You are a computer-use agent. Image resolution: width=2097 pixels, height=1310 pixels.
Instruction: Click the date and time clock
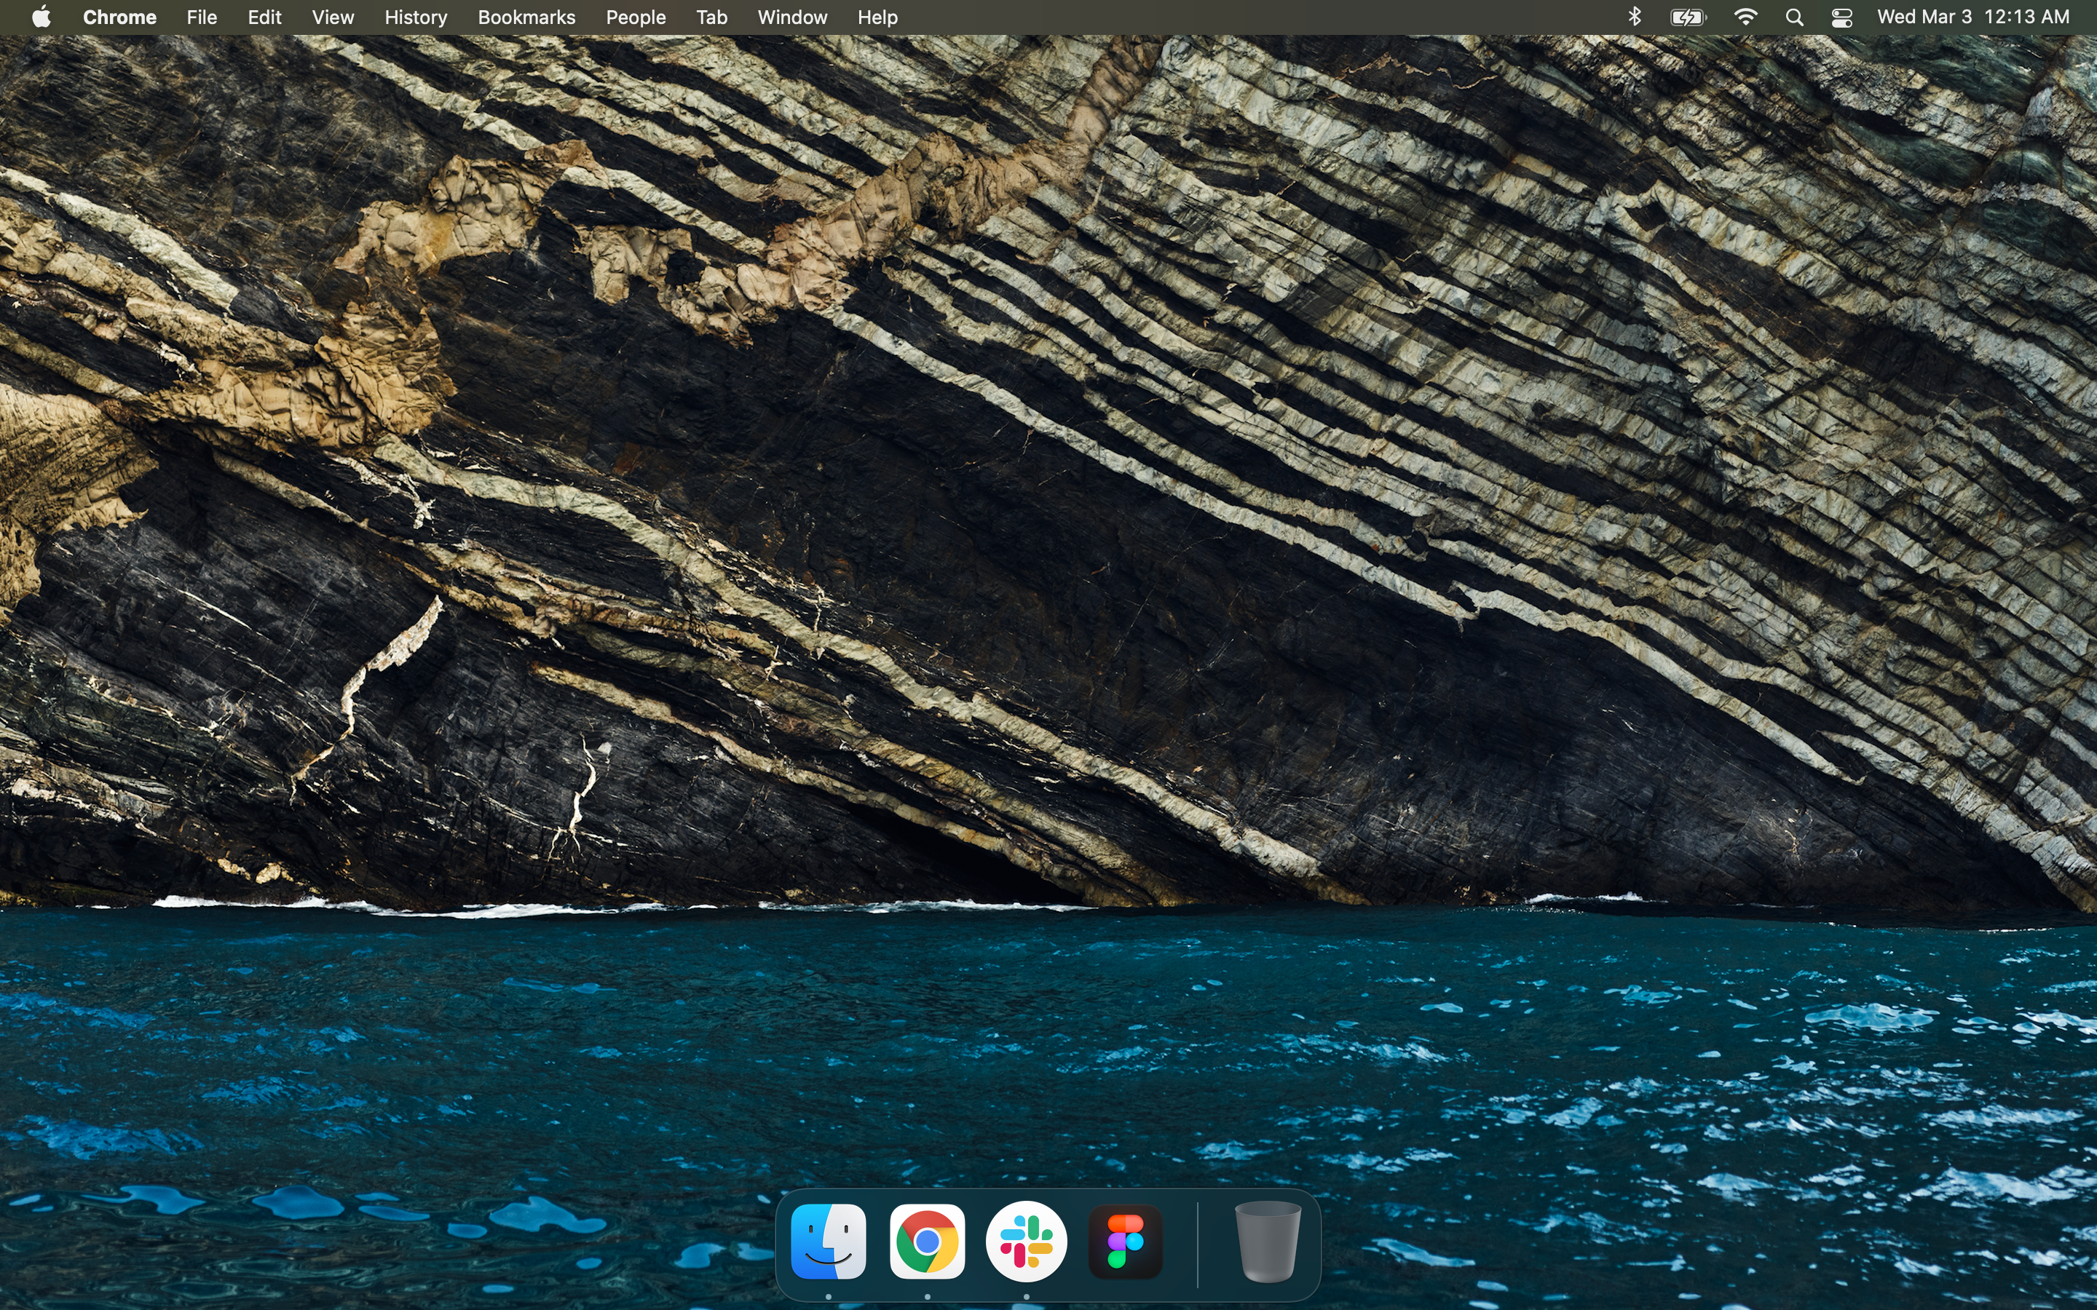pos(1973,17)
